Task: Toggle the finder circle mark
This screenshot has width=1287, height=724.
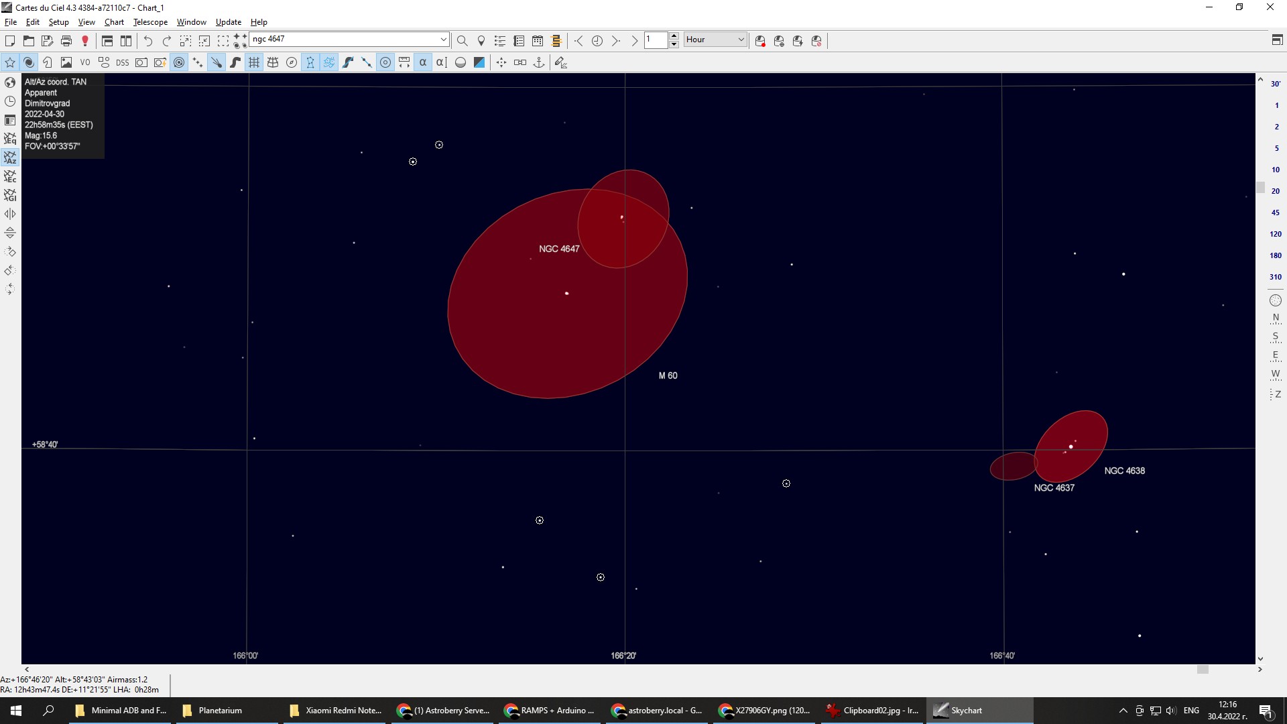Action: tap(385, 62)
